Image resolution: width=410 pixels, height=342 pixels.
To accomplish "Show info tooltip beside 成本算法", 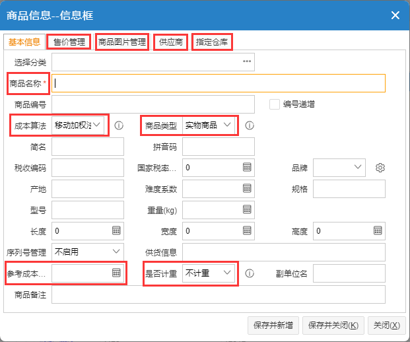I will (x=119, y=125).
